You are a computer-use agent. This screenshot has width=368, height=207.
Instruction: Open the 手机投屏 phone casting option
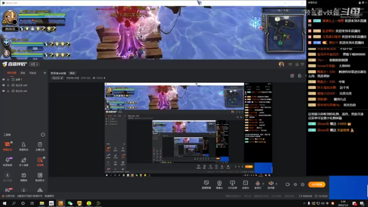pyautogui.click(x=232, y=185)
